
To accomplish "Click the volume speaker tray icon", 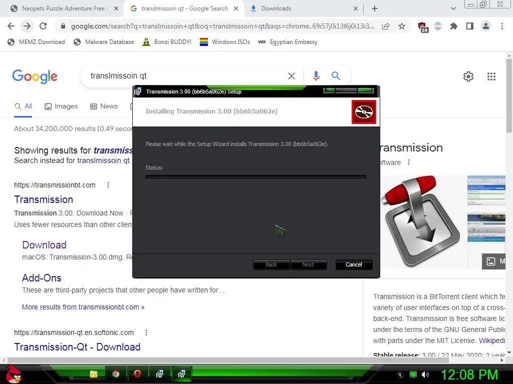I will [x=425, y=374].
